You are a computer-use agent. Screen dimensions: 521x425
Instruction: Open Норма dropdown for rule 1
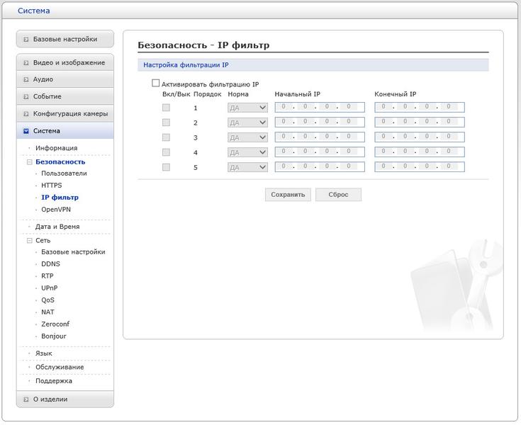247,108
